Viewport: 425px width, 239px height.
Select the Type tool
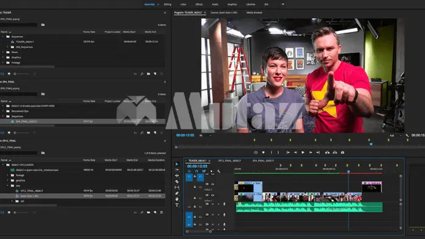pos(177,205)
